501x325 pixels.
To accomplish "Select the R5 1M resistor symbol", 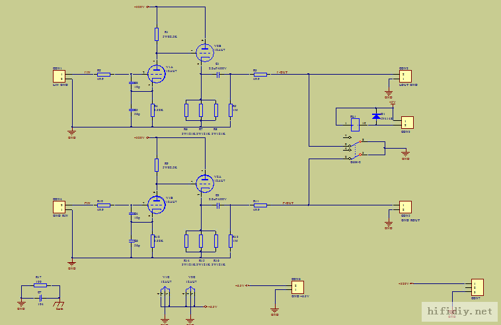I will point(231,110).
